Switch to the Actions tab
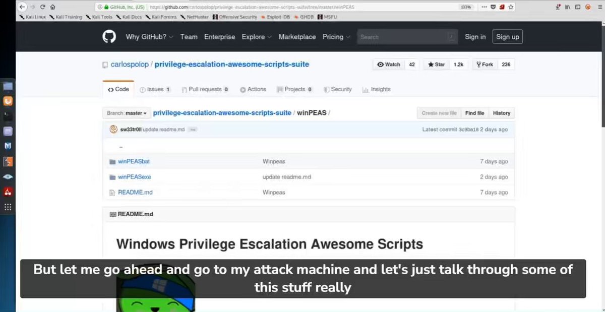 tap(253, 89)
